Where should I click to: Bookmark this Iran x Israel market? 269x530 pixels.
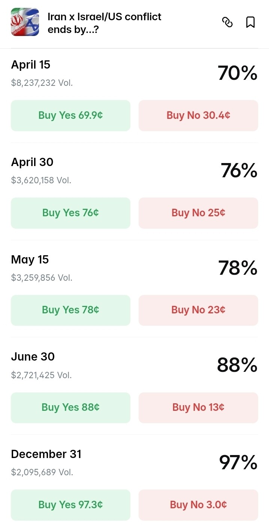point(250,22)
